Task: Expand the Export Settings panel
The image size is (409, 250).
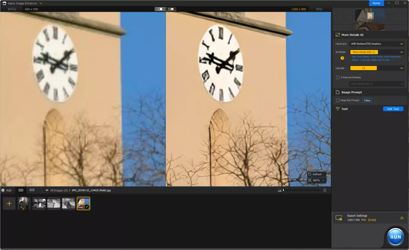Action: pyautogui.click(x=402, y=218)
